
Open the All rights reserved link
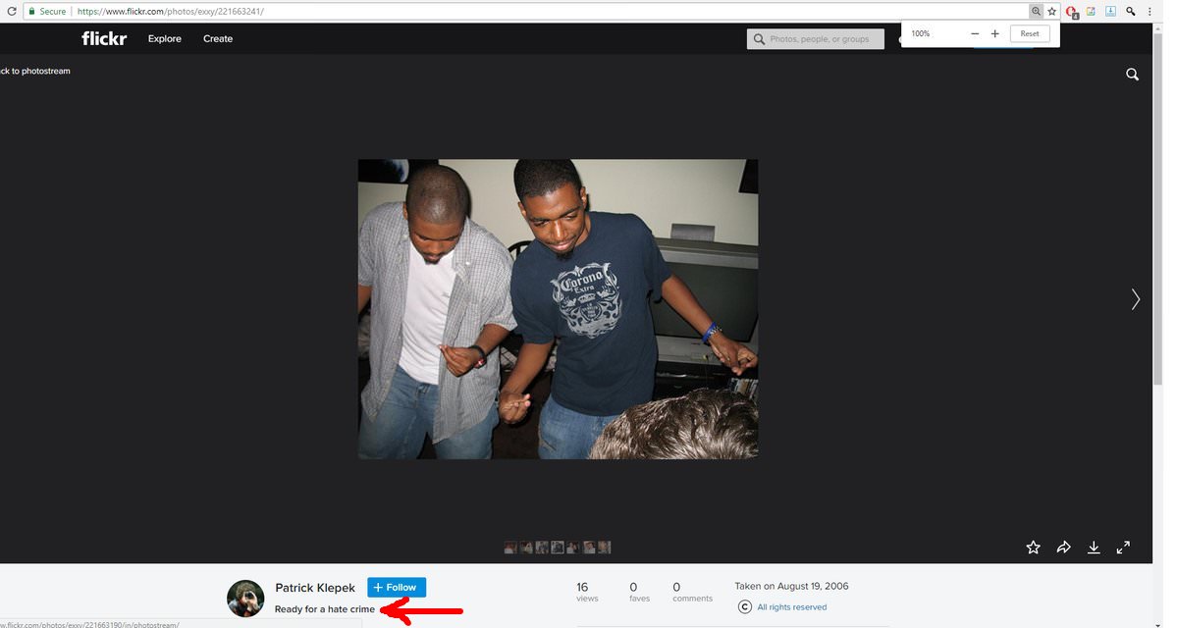pyautogui.click(x=791, y=607)
